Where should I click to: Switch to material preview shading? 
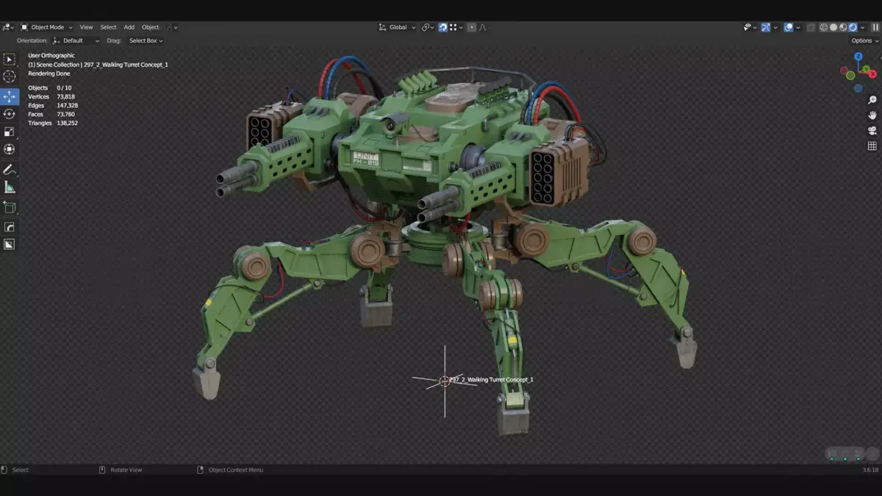(843, 27)
